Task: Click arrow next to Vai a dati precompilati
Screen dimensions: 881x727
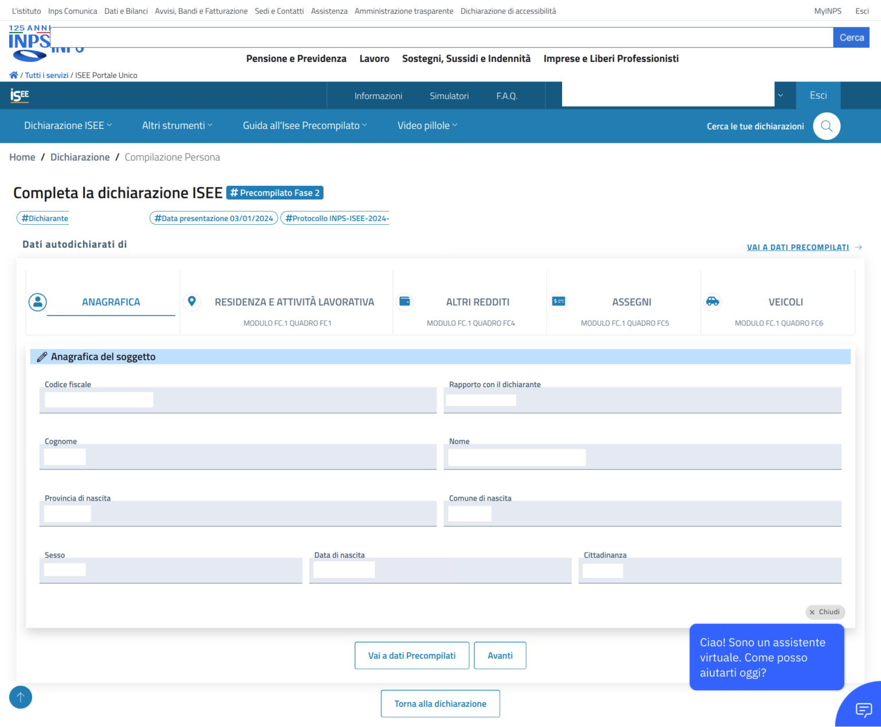Action: (859, 247)
